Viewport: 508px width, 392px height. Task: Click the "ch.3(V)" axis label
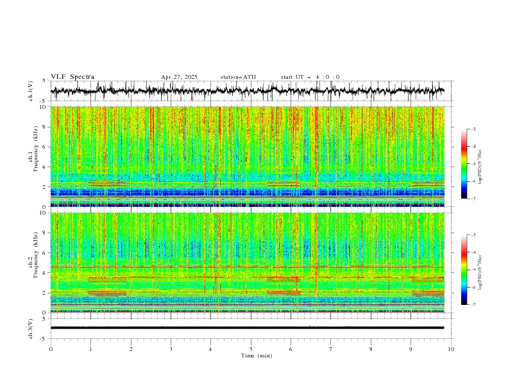[31, 329]
